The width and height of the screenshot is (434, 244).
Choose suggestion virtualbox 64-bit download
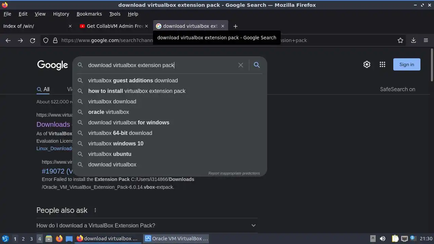(170, 133)
